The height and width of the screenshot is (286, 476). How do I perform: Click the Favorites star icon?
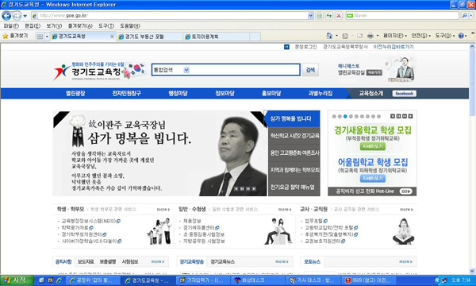tap(6, 36)
